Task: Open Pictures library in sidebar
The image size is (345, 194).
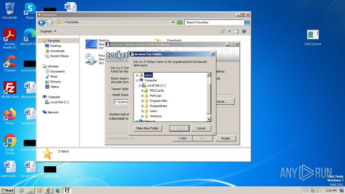Action: 56,82
